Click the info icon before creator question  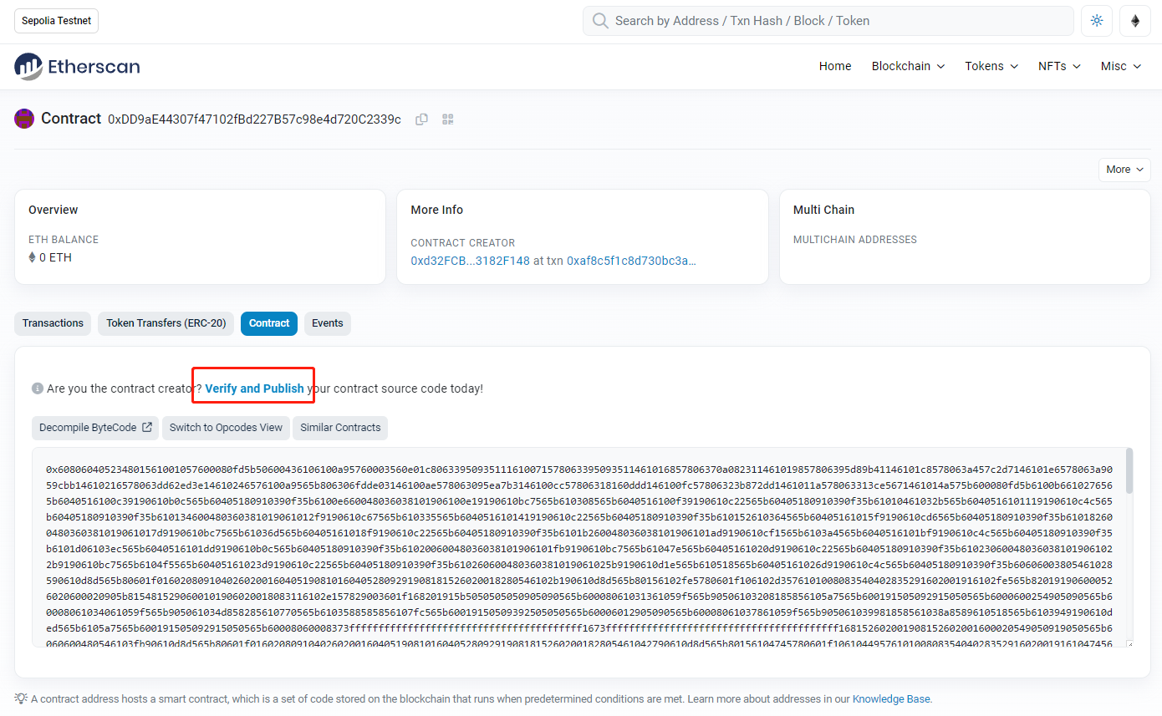tap(38, 388)
